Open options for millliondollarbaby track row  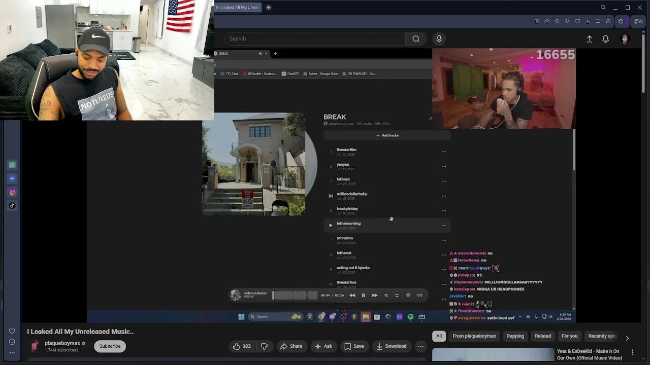444,196
